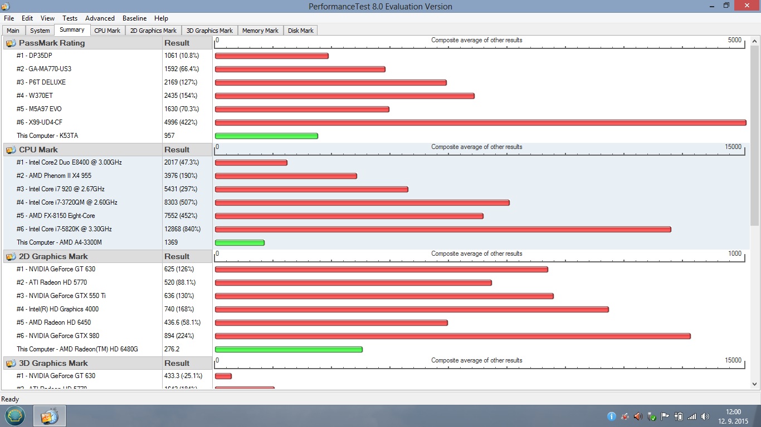Open the Baseline menu

pos(134,18)
